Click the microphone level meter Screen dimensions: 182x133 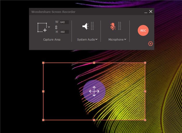(120, 26)
